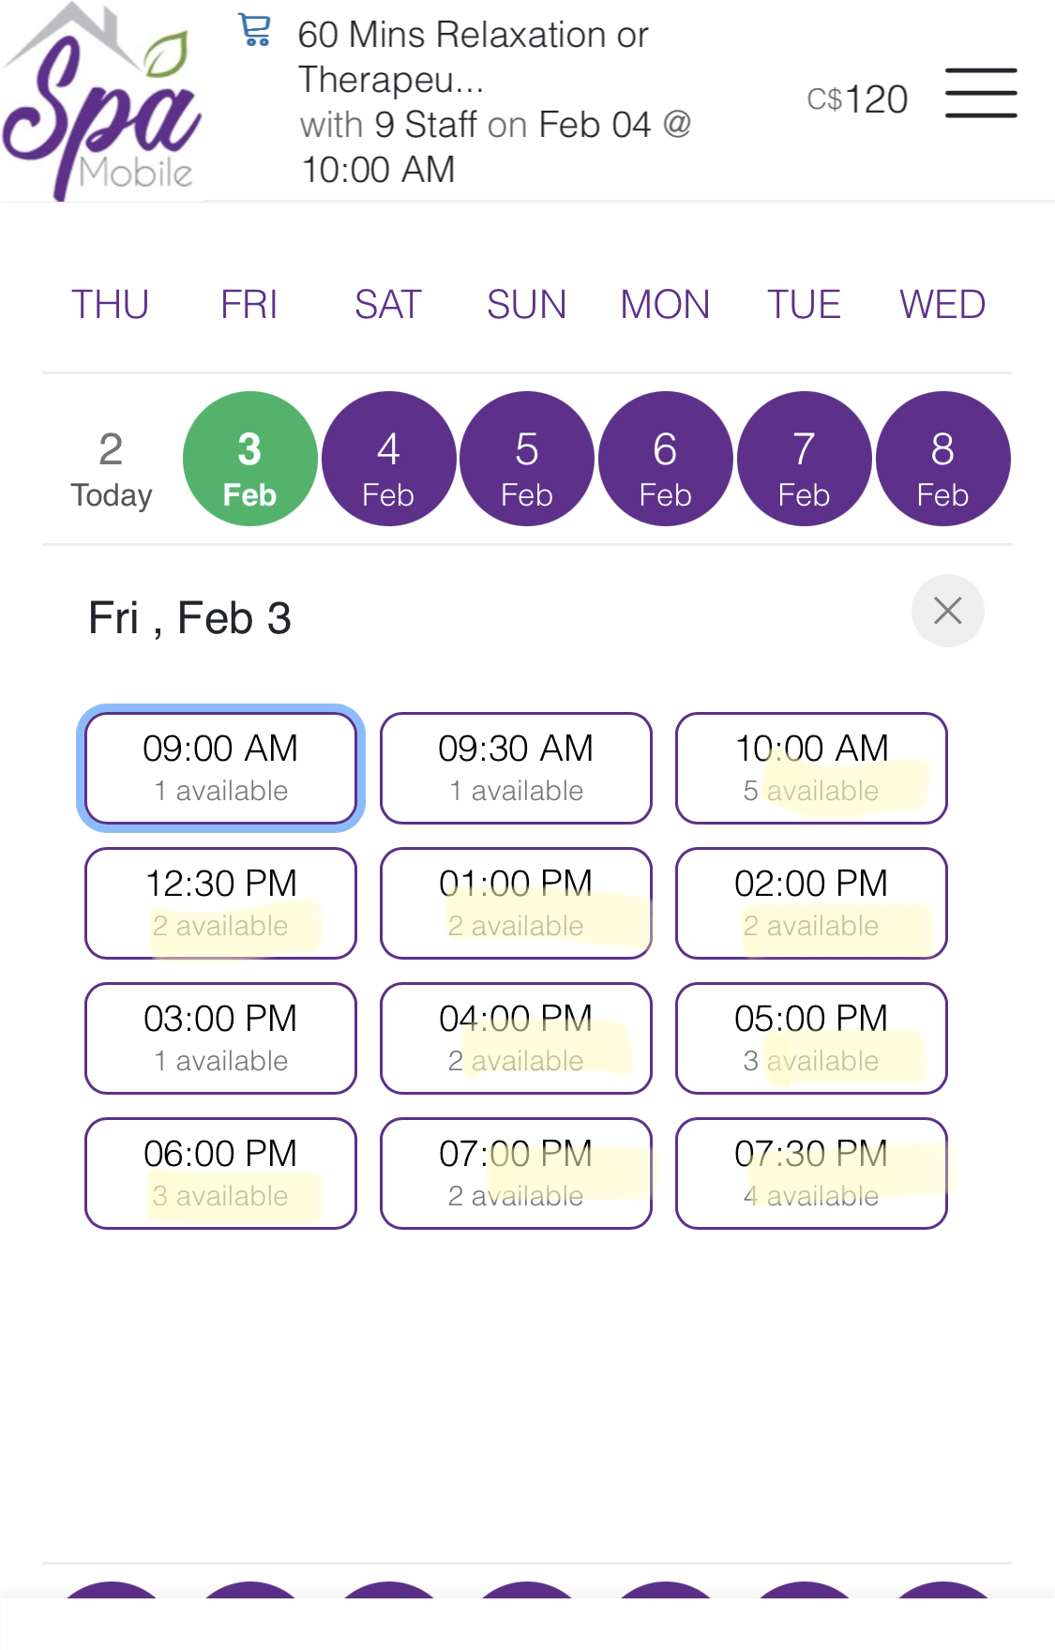
Task: Choose the 03:00 PM time slot
Action: tap(220, 1038)
